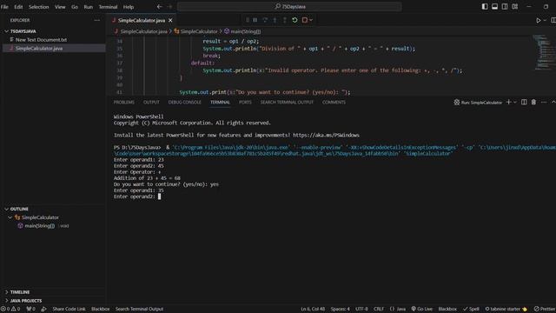Screen dimensions: 556x313
Task: Toggle the bottom panel layout icon
Action: (494, 6)
